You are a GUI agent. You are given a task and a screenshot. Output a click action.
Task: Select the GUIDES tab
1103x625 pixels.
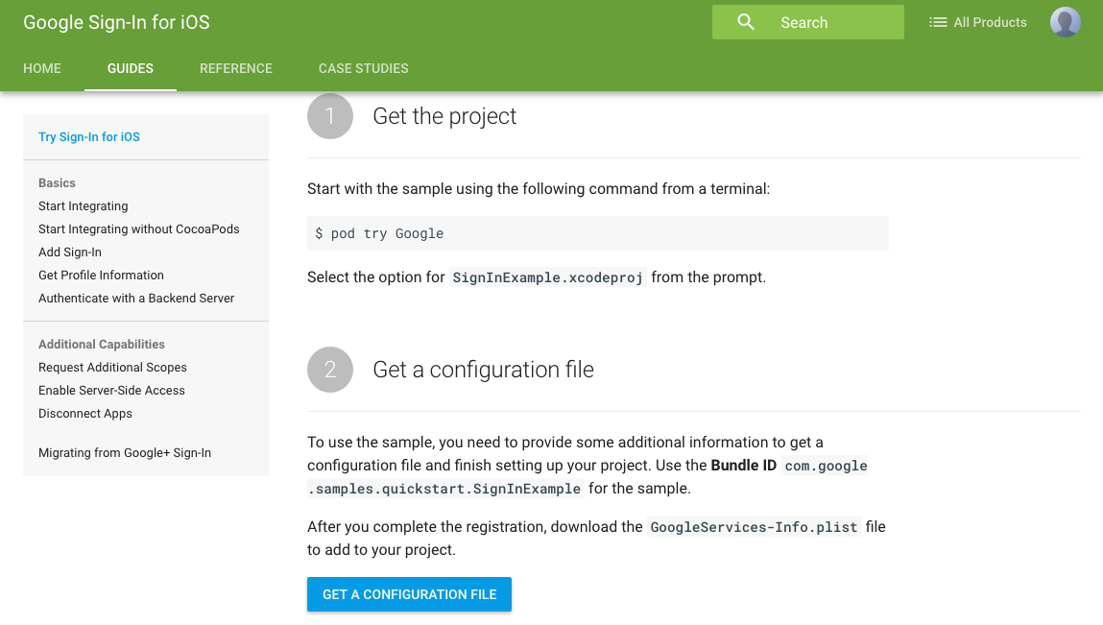[131, 68]
